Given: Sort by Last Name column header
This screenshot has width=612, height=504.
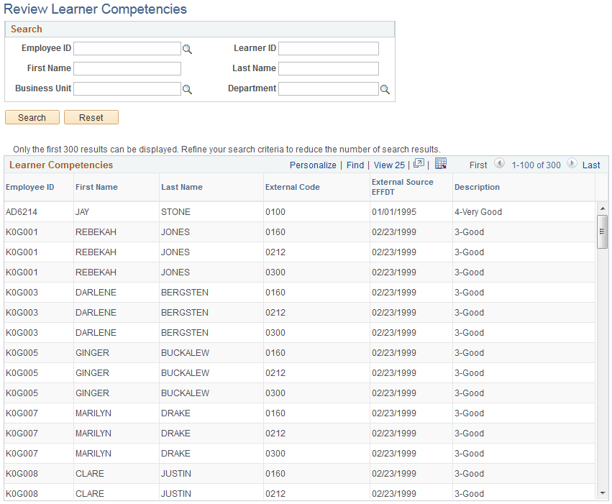Looking at the screenshot, I should pos(182,187).
